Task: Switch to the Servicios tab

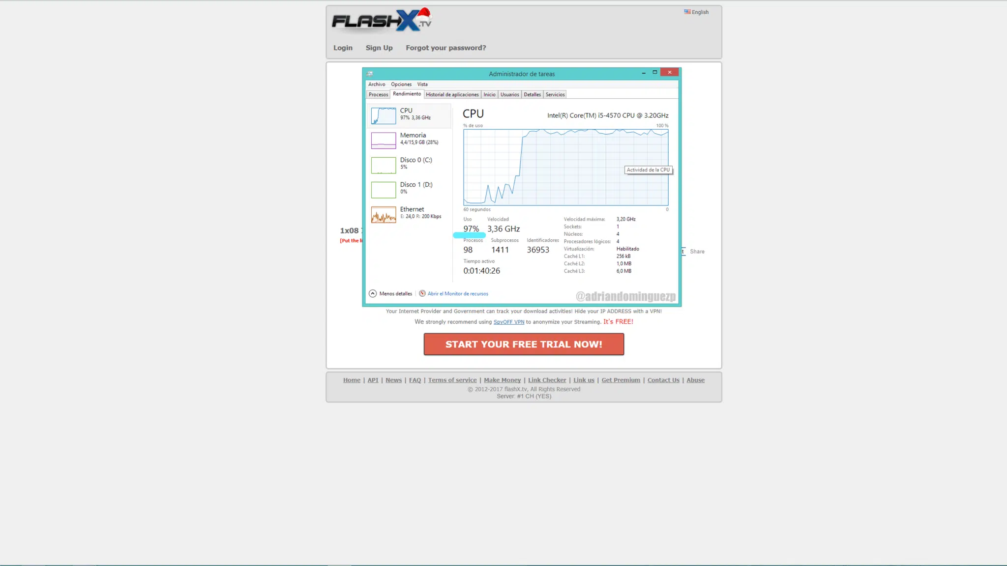Action: [x=555, y=94]
